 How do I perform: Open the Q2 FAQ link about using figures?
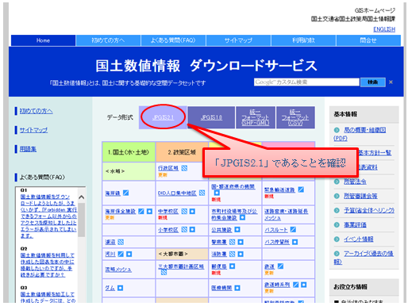47,265
